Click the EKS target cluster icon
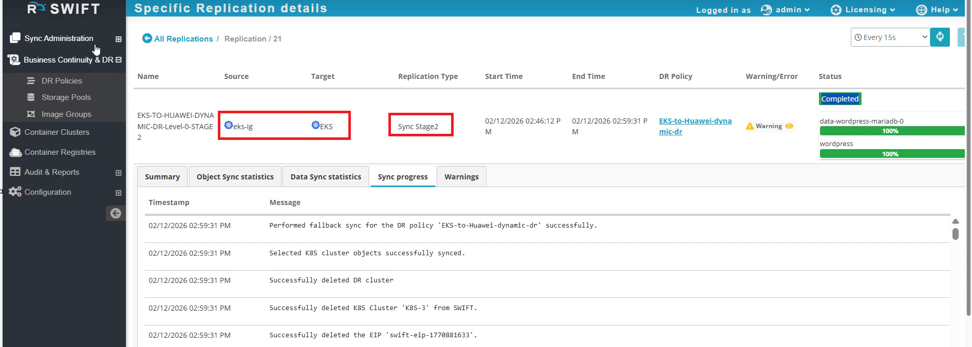 [315, 125]
